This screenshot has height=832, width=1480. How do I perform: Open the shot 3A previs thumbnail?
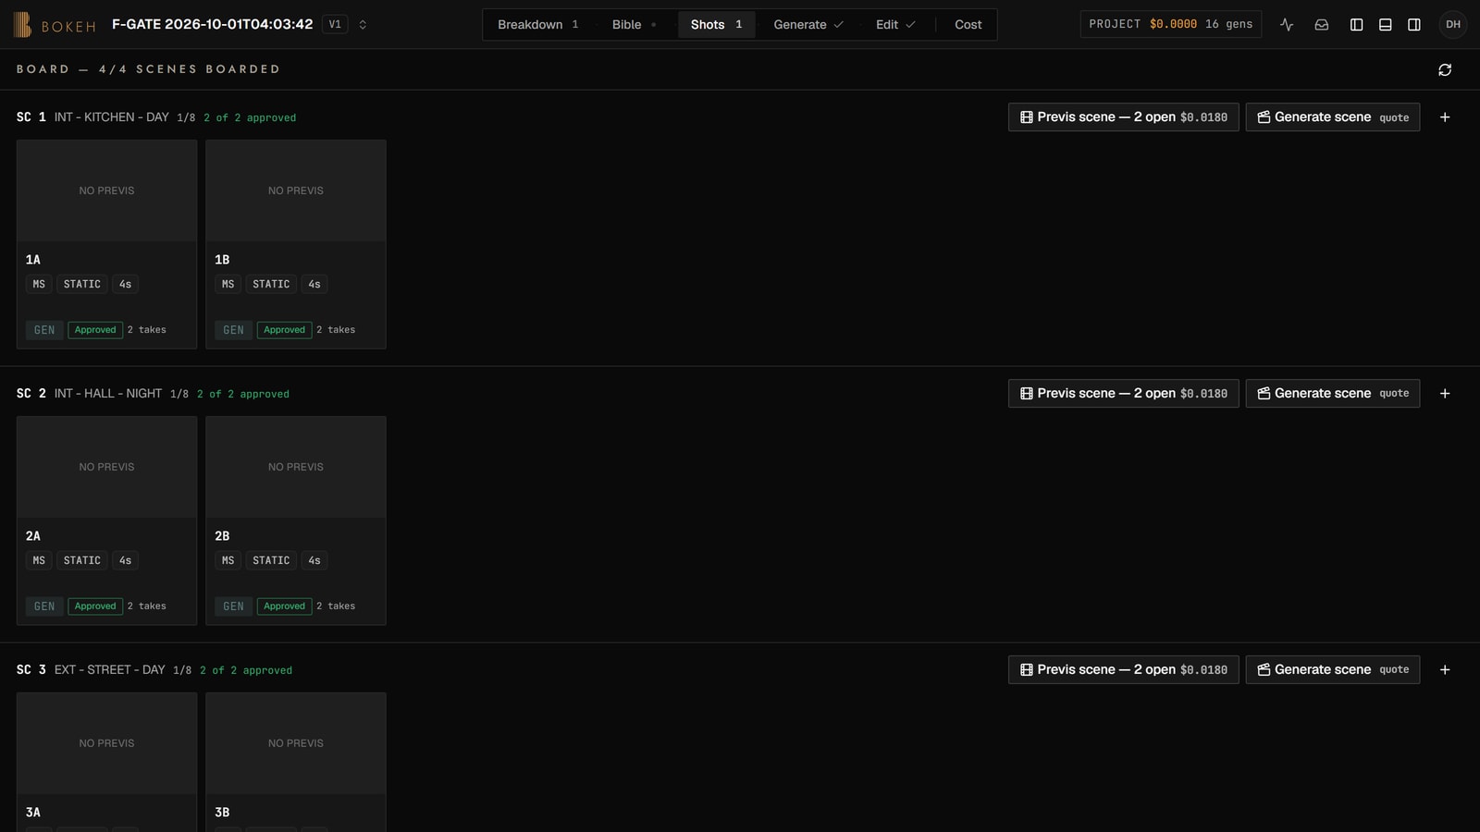point(107,744)
